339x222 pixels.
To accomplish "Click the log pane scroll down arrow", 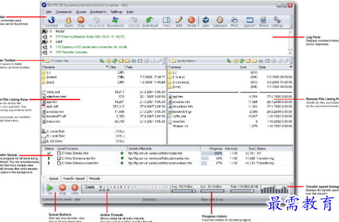I will (x=290, y=53).
